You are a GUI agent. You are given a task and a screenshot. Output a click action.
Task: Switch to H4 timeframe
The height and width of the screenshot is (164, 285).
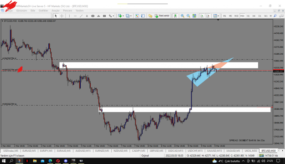254,16
